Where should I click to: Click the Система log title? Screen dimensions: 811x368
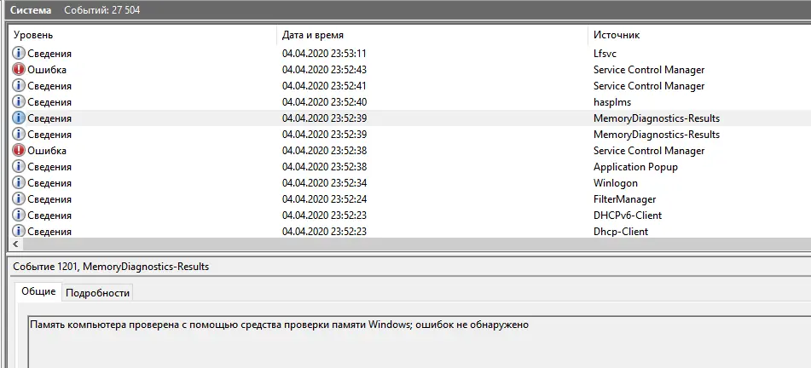point(31,10)
